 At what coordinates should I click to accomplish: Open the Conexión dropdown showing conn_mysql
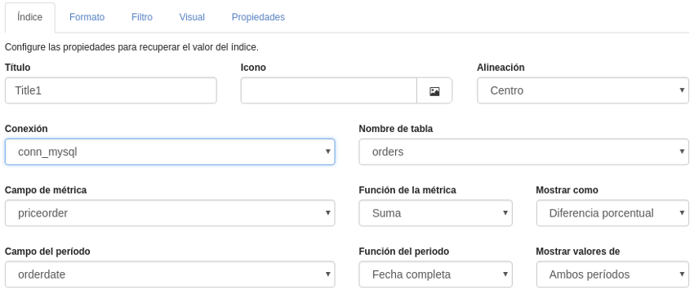(x=170, y=151)
